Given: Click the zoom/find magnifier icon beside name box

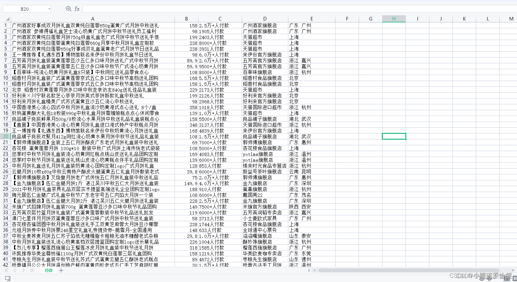Looking at the screenshot, I should pos(68,9).
